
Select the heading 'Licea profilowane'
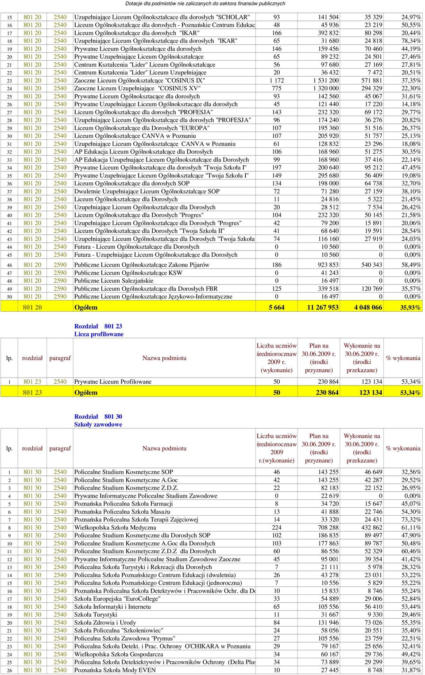[x=99, y=334]
